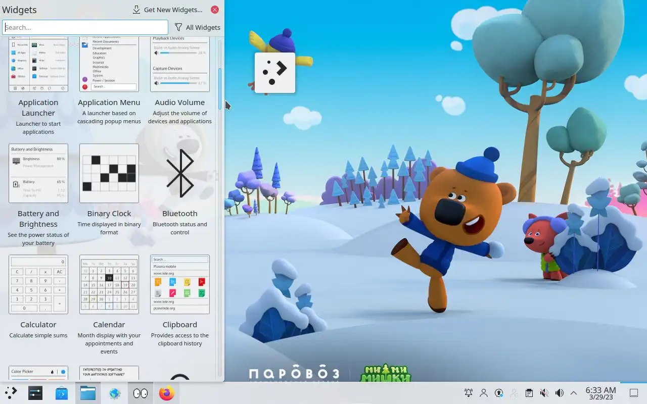The height and width of the screenshot is (404, 647).
Task: Click 'Calculate simple sums' description text
Action: pyautogui.click(x=38, y=335)
